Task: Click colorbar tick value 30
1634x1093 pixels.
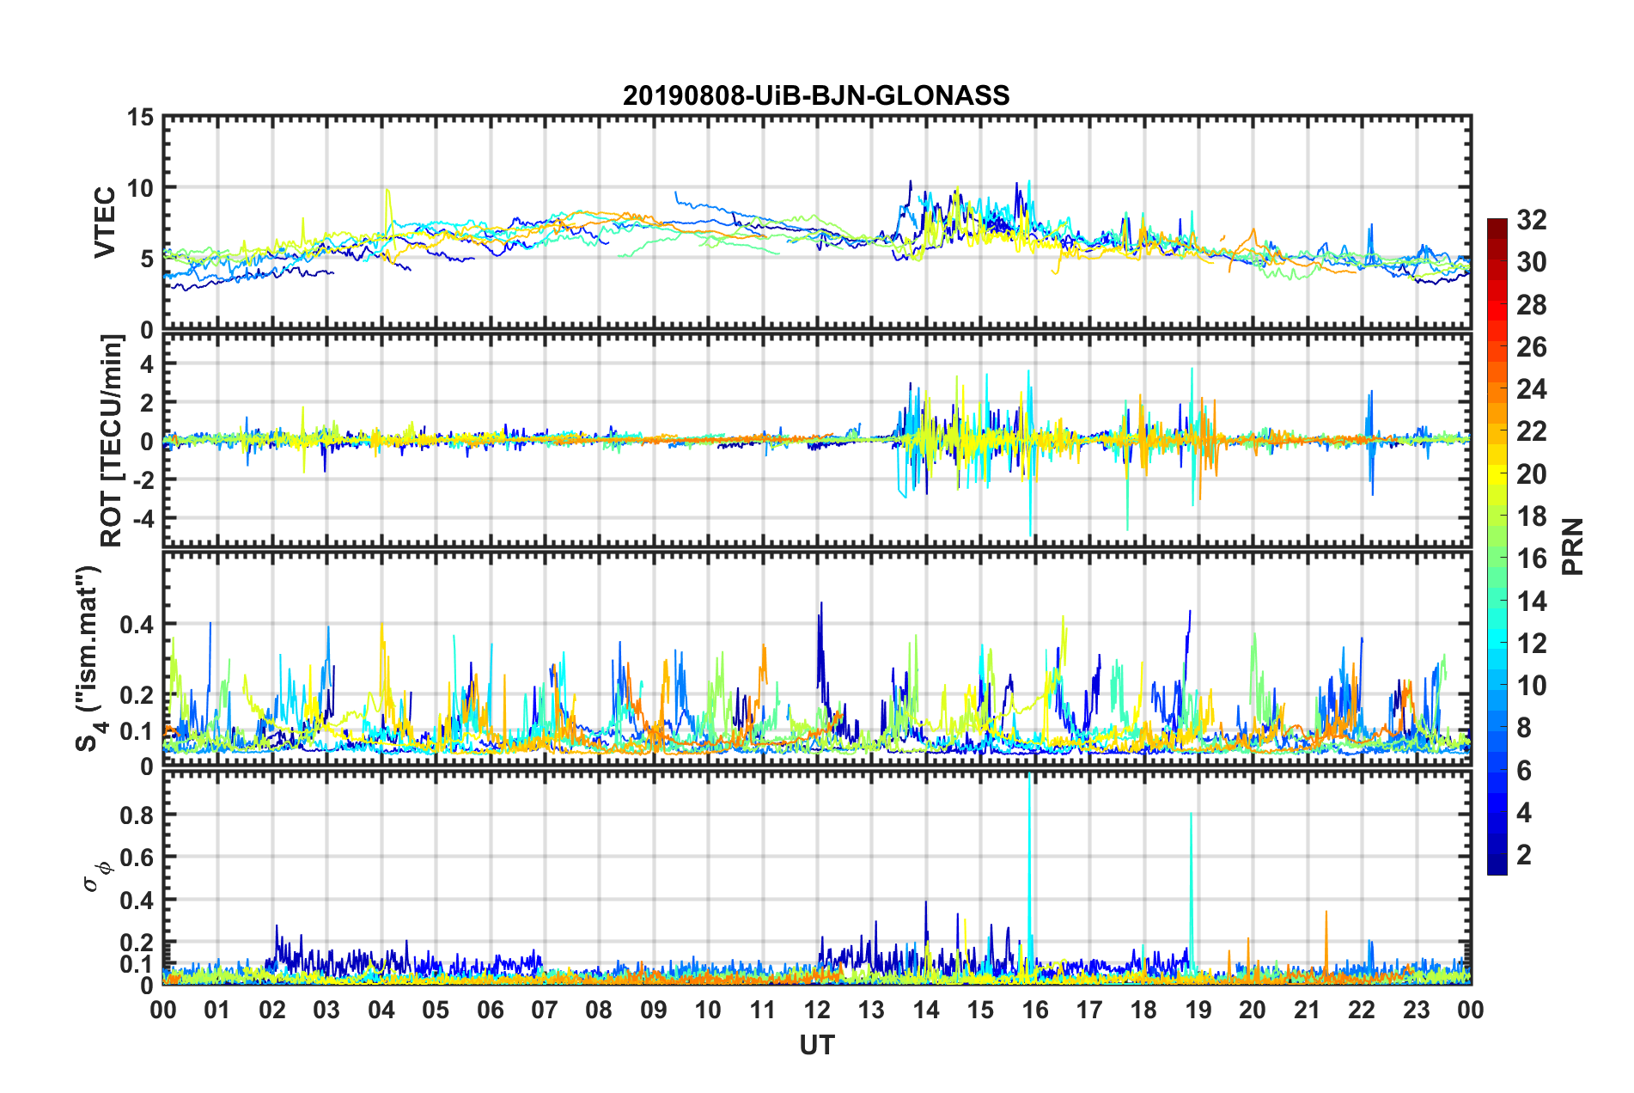Action: (x=1531, y=262)
